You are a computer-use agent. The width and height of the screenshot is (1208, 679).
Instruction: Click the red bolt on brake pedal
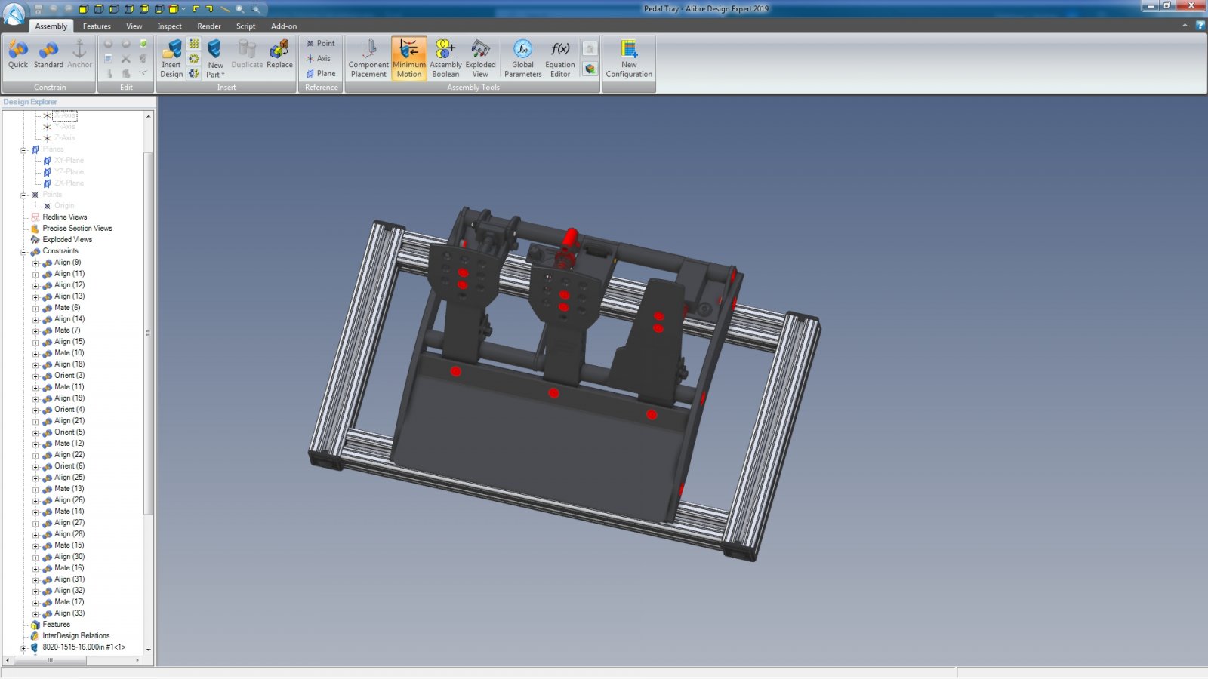564,296
